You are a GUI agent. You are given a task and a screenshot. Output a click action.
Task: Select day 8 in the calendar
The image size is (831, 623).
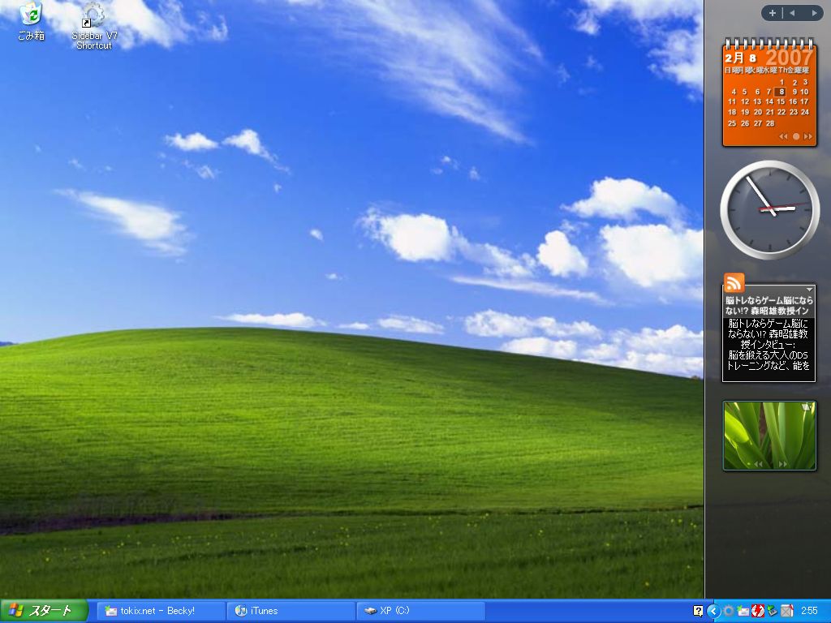pos(781,92)
